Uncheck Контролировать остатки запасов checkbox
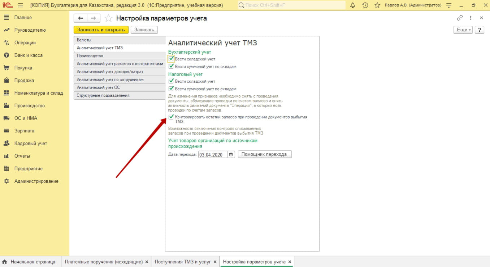Image resolution: width=490 pixels, height=267 pixels. (171, 117)
